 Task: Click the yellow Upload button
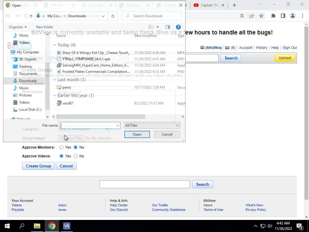coord(285,58)
